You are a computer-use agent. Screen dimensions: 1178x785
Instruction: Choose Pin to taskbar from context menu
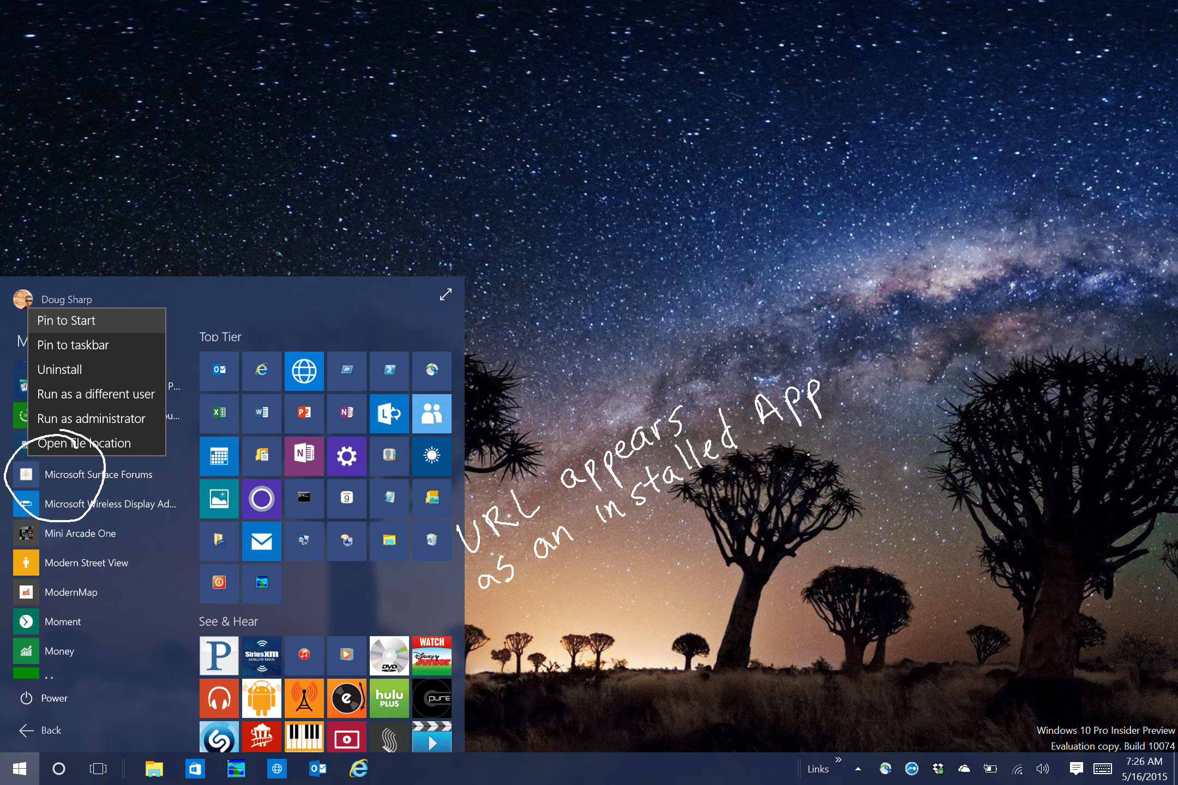tap(97, 345)
